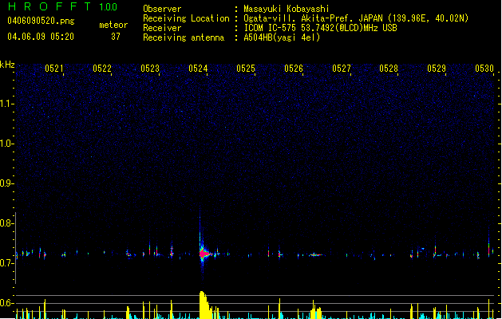Click the bright pink meteor echo at 0524

tap(204, 254)
